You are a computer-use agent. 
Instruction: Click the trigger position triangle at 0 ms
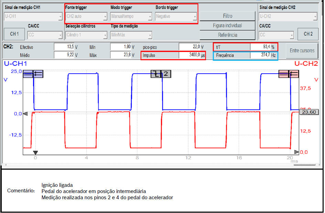35,152
